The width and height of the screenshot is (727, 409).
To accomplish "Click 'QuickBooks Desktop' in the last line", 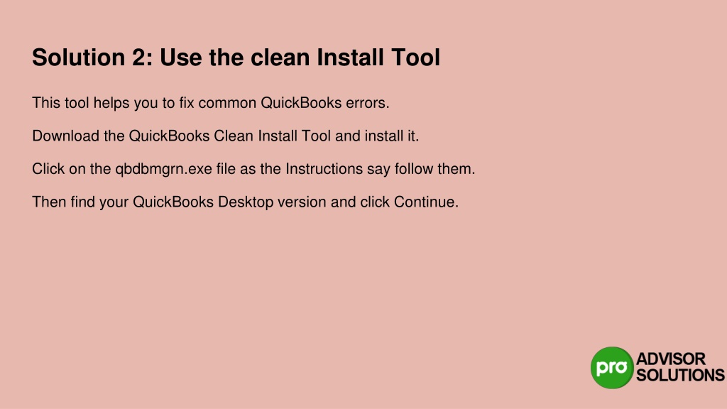I will pos(203,202).
